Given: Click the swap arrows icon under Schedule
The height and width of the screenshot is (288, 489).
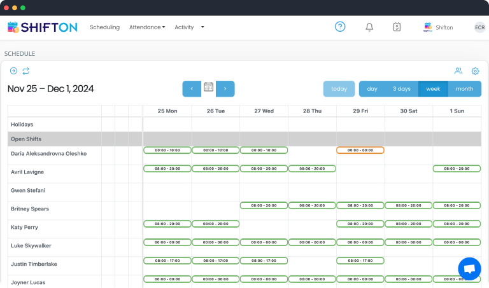Looking at the screenshot, I should 26,71.
